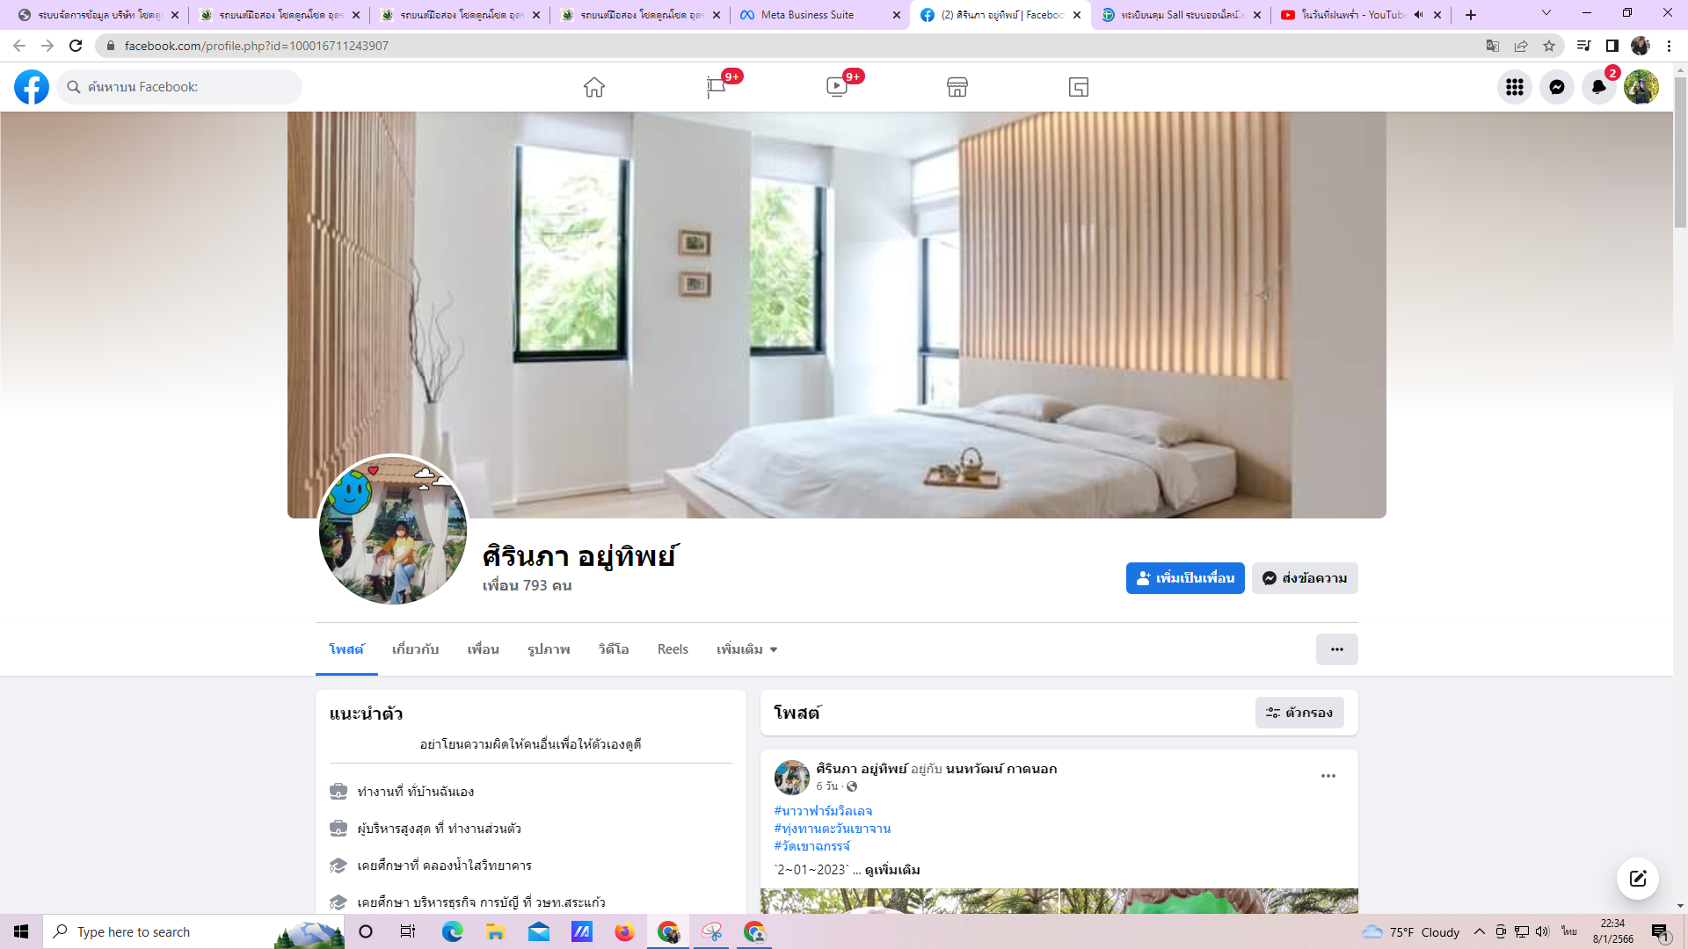Screen dimensions: 1688x949
Task: Open Facebook Watch video icon
Action: coord(836,87)
